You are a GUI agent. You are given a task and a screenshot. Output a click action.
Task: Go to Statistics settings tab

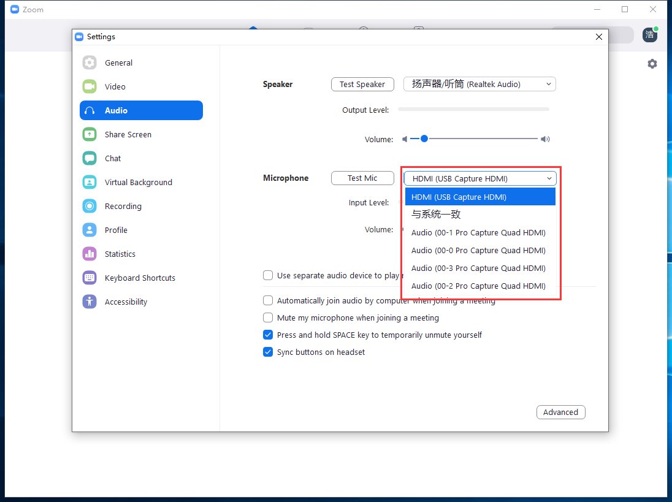tap(141, 254)
